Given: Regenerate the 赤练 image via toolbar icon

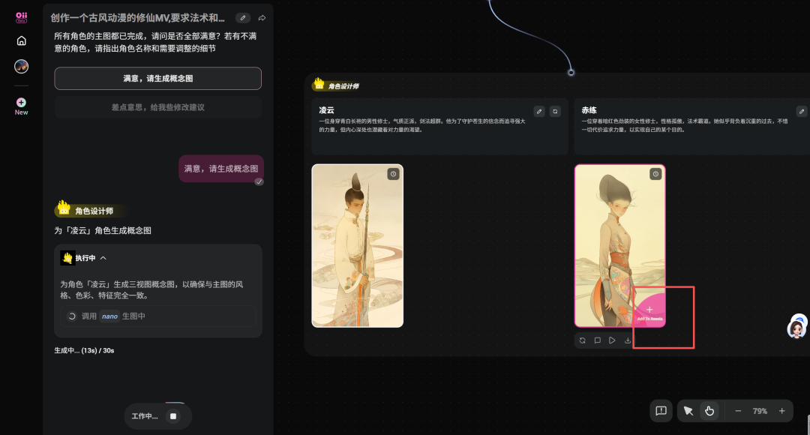Looking at the screenshot, I should click(582, 340).
